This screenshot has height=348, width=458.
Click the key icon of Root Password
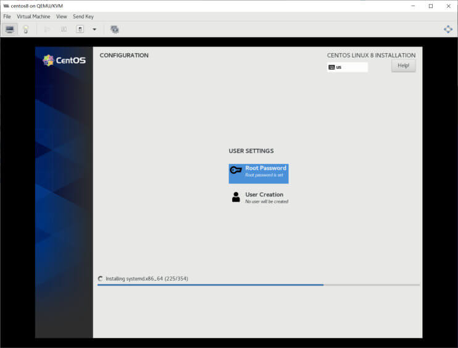pos(236,170)
